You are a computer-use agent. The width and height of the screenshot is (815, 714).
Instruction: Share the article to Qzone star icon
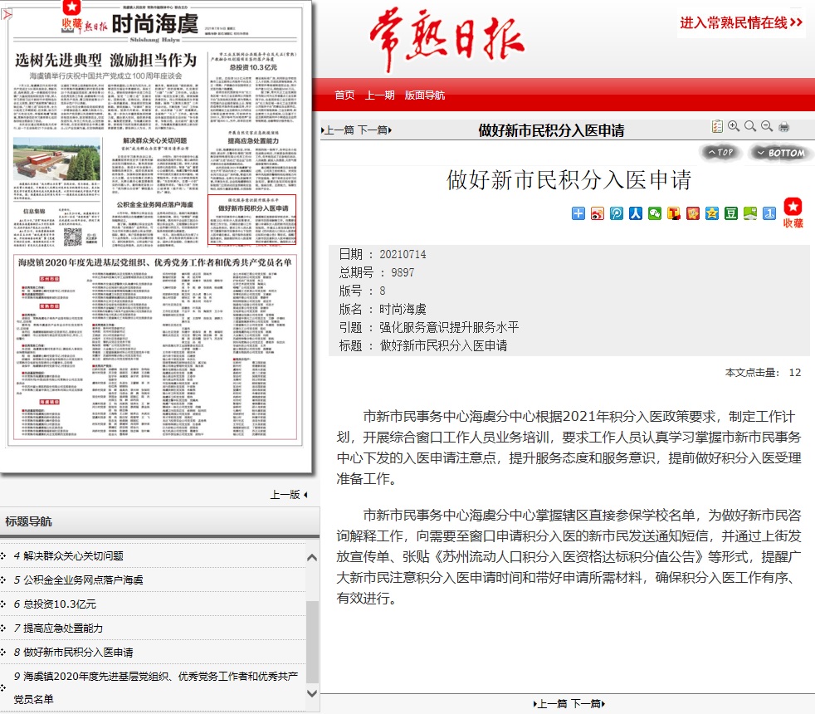click(x=712, y=213)
